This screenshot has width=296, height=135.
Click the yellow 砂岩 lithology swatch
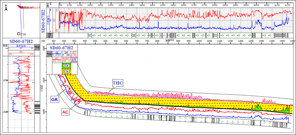coord(66,72)
